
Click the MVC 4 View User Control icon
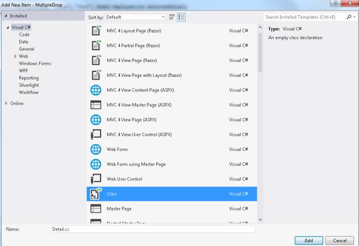[x=96, y=134]
